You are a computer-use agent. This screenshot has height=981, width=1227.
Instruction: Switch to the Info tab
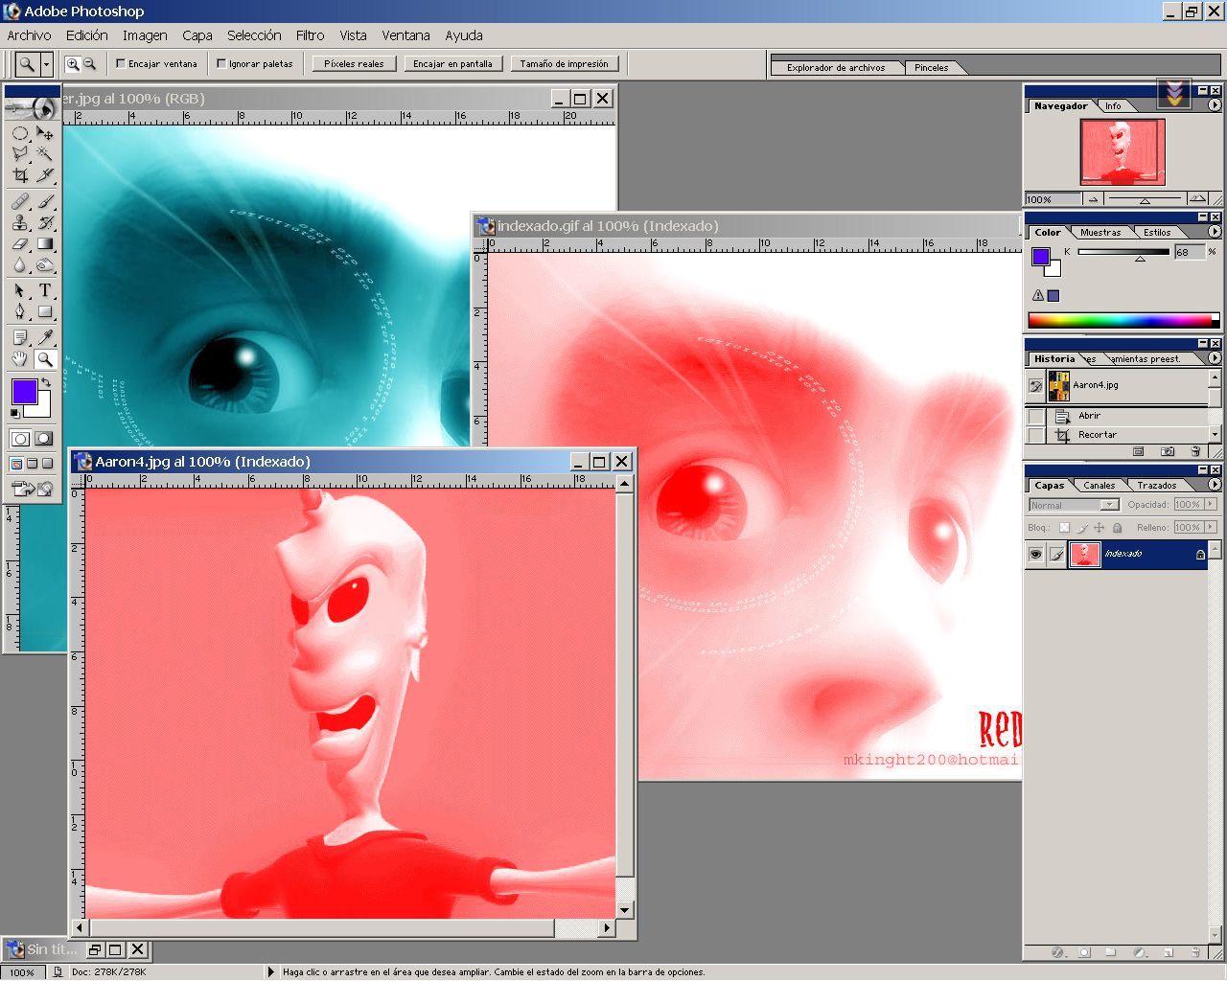coord(1113,106)
